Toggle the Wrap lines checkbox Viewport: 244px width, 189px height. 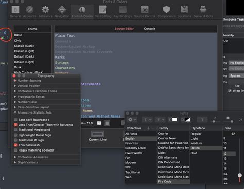(x=230, y=91)
